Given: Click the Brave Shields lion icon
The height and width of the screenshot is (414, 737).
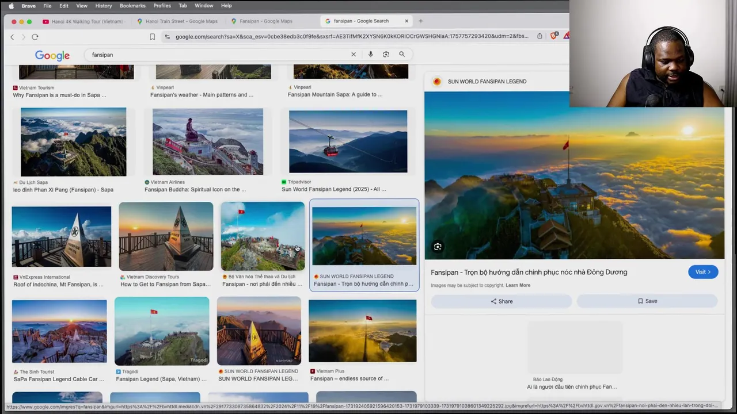Looking at the screenshot, I should click(x=553, y=36).
